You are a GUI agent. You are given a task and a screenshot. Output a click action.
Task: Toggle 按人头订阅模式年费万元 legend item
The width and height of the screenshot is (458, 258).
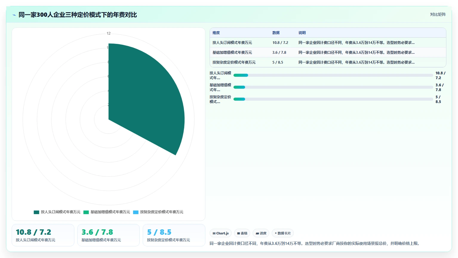pyautogui.click(x=57, y=212)
